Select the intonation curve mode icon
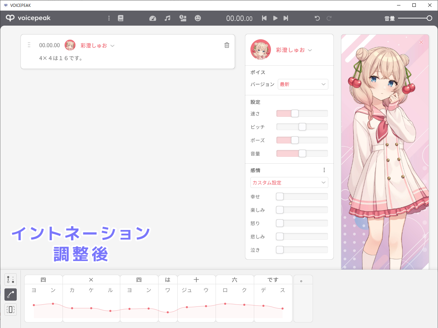 tap(11, 295)
